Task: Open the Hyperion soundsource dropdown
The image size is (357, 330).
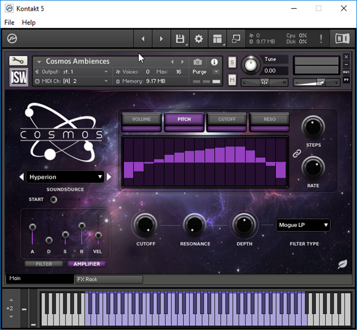Action: [65, 177]
